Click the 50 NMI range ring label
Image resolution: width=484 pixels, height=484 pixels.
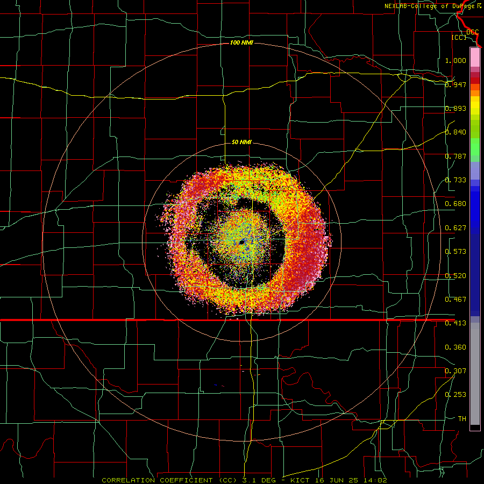(x=241, y=142)
